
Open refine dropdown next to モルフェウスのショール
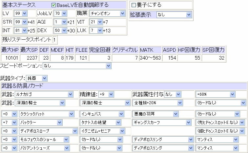pos(9,140)
